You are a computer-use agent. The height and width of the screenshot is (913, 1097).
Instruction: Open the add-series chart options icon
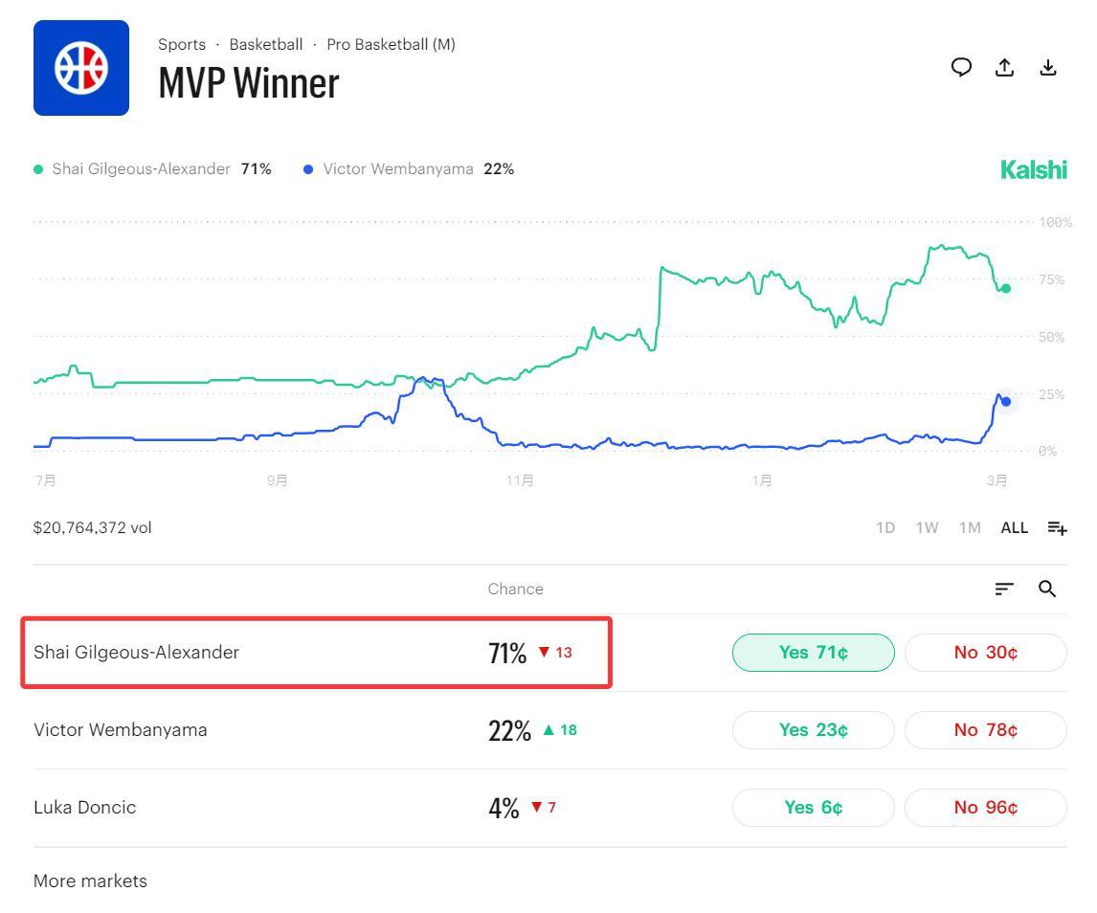1057,528
